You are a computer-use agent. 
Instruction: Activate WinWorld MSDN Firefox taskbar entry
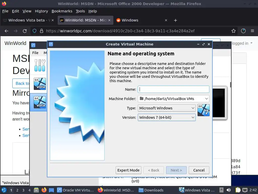click(x=116, y=190)
